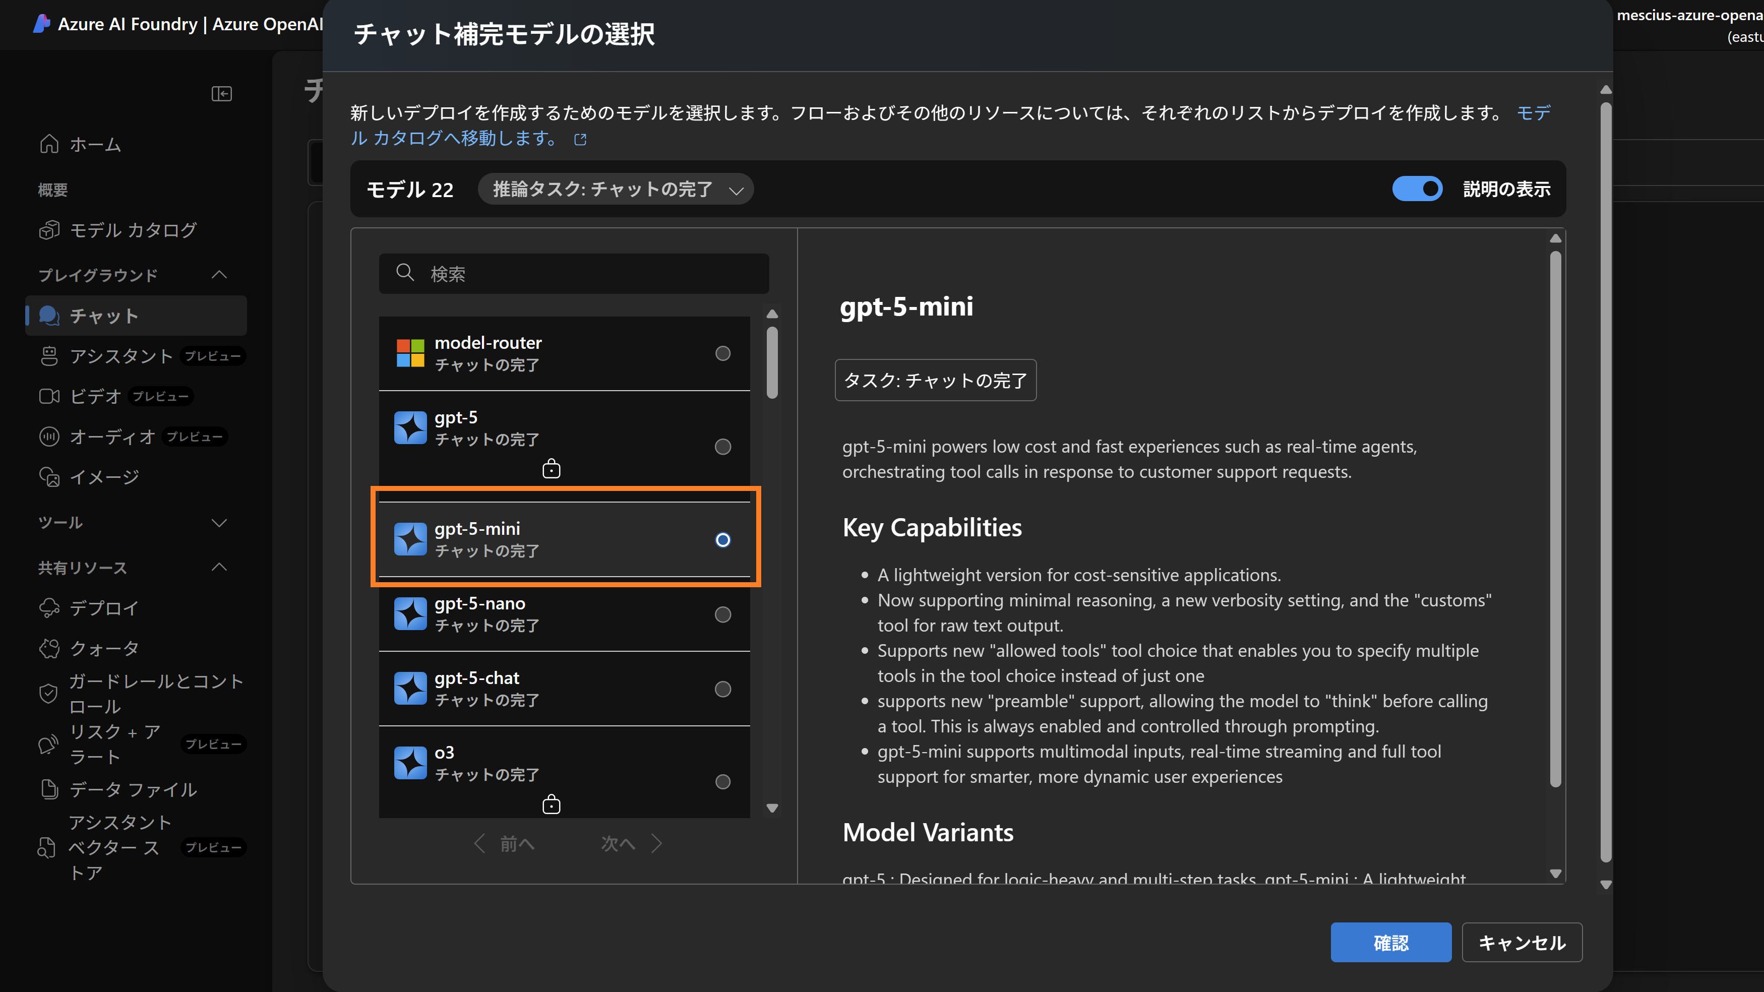Click the タスク: チャットの完了 tag
The height and width of the screenshot is (992, 1764).
click(x=935, y=380)
